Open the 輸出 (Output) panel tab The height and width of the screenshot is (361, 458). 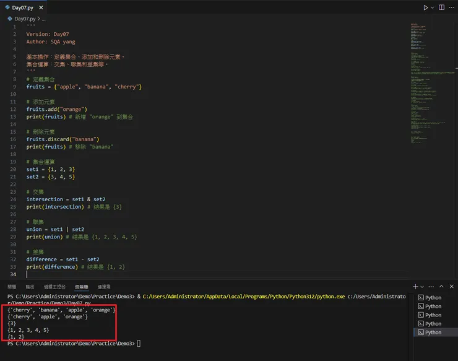pyautogui.click(x=30, y=287)
